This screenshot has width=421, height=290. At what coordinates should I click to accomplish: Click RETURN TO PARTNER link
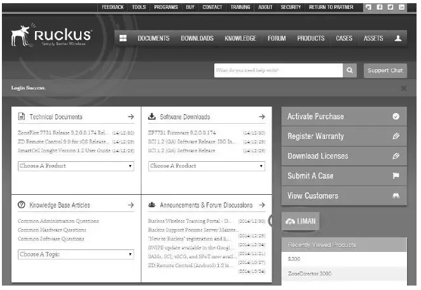point(331,7)
